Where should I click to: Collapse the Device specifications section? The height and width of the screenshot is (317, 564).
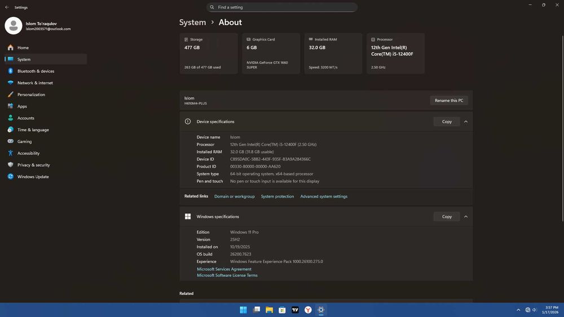(466, 122)
